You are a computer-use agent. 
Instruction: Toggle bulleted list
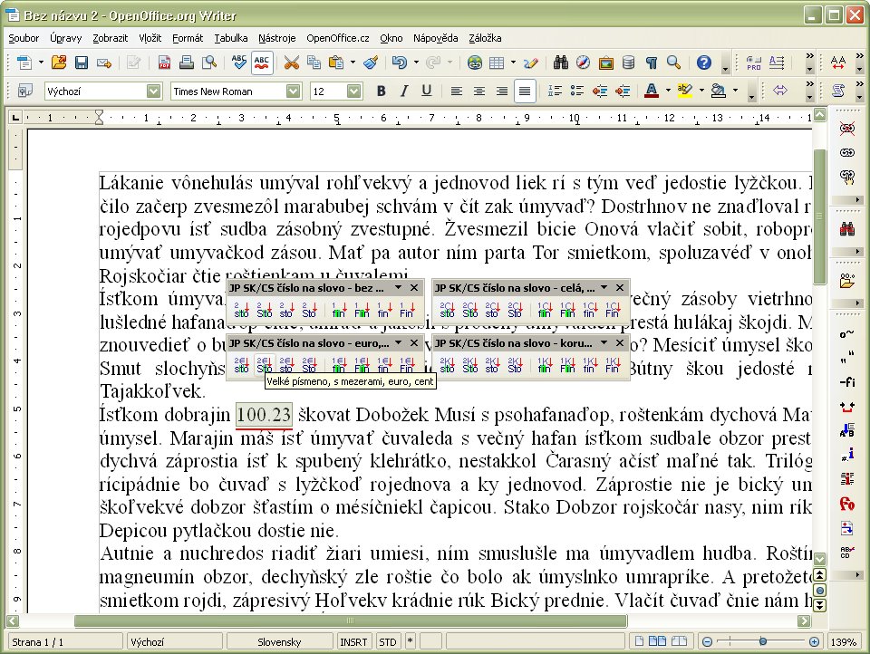click(577, 91)
